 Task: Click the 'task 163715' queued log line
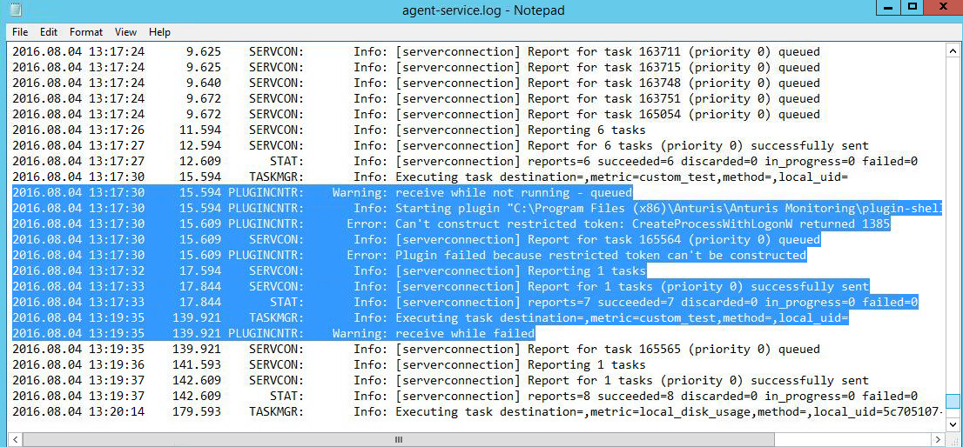point(416,68)
